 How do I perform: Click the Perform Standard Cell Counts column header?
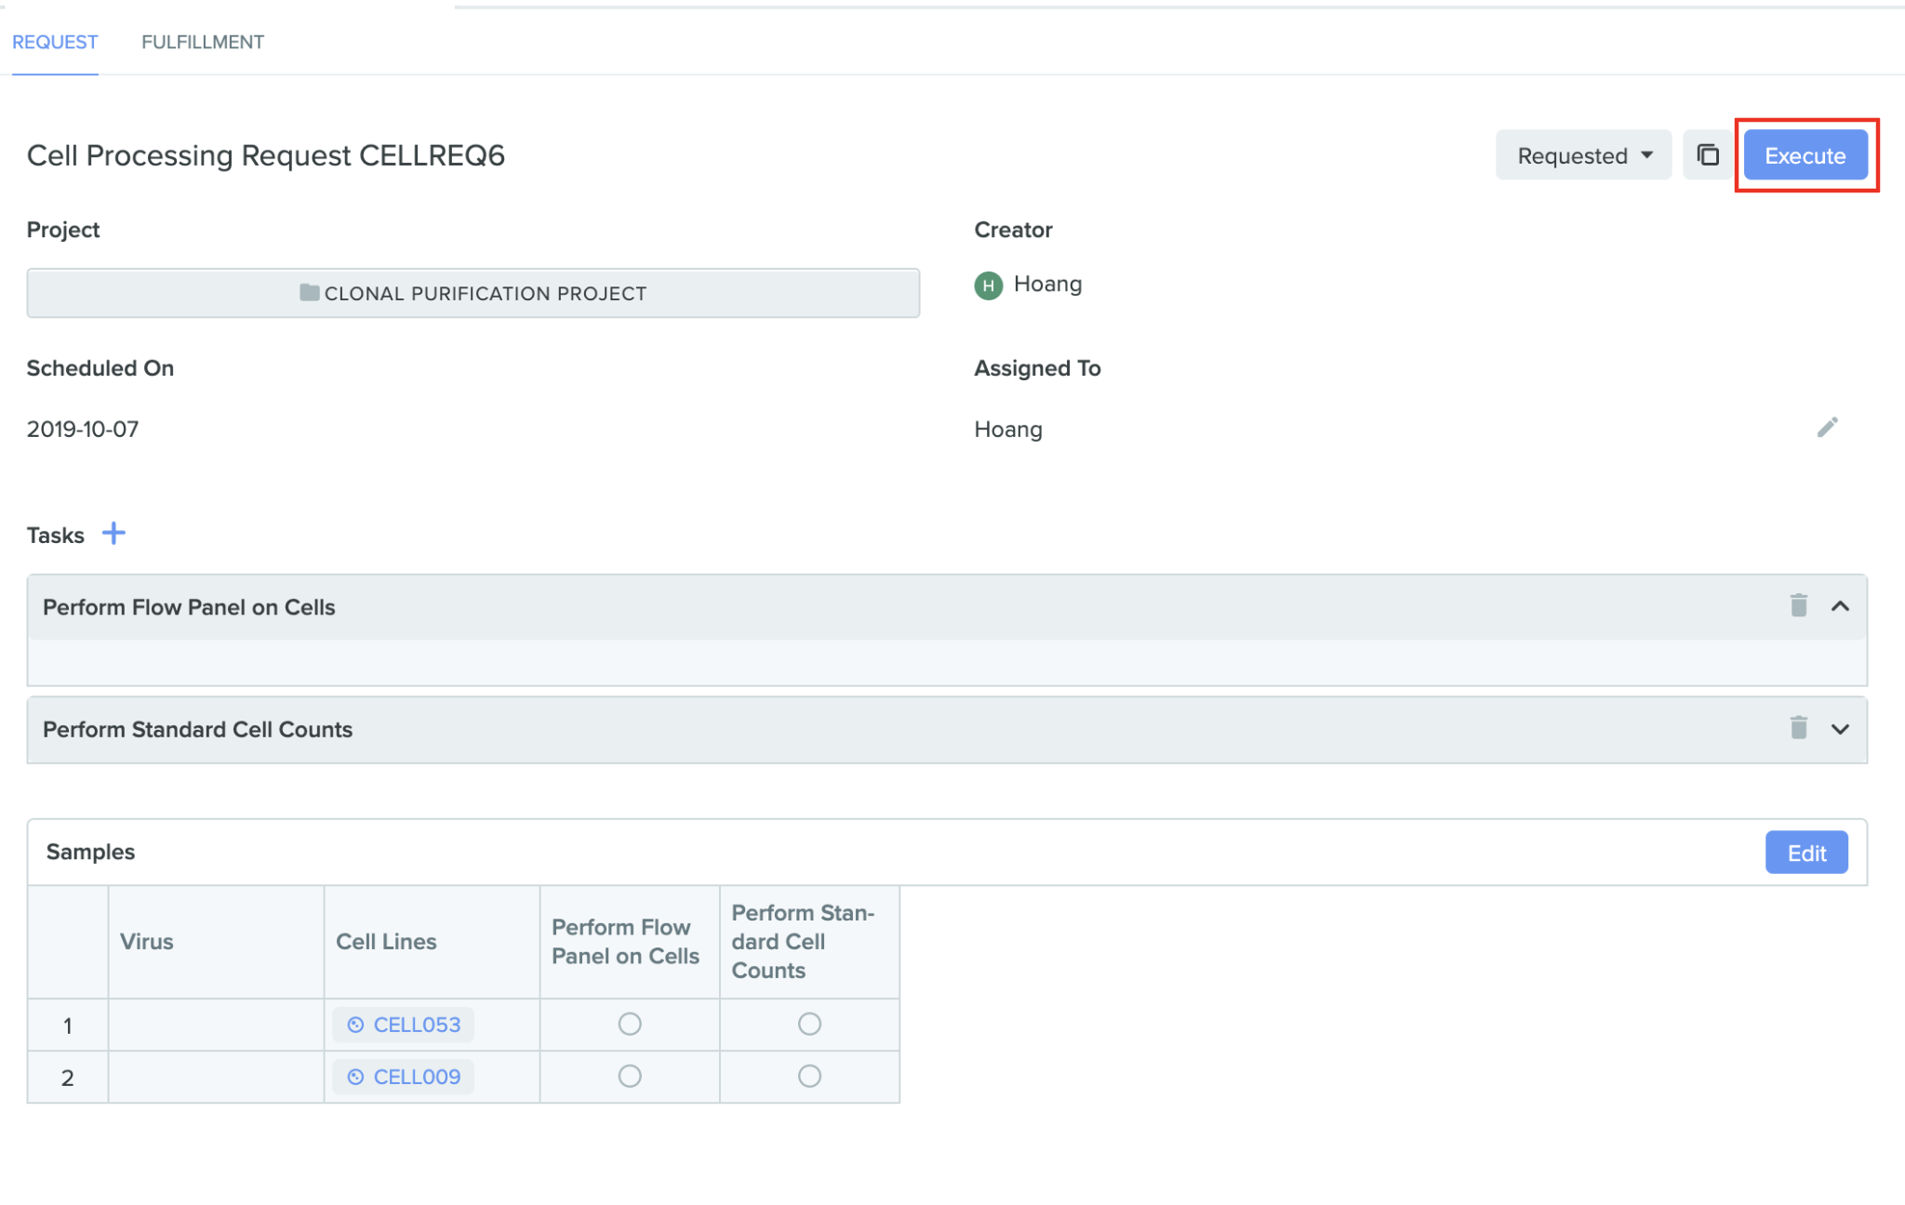(809, 942)
